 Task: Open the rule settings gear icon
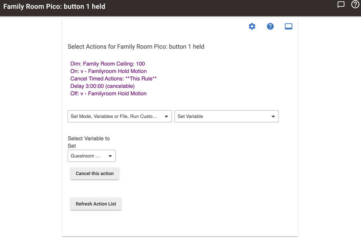pyautogui.click(x=252, y=26)
